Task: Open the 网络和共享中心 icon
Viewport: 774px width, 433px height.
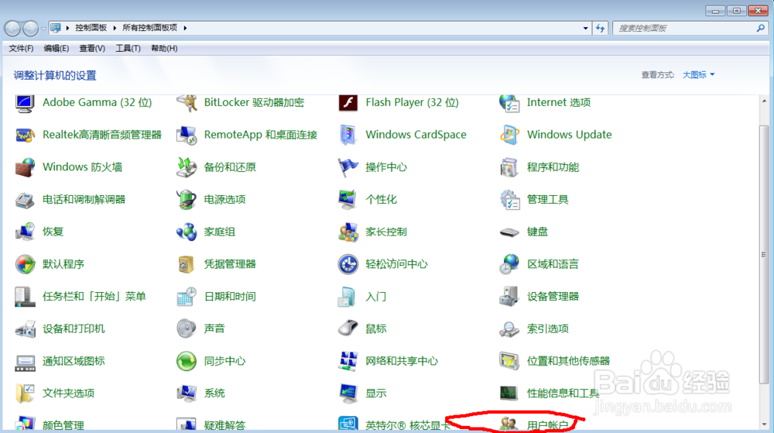Action: (348, 361)
